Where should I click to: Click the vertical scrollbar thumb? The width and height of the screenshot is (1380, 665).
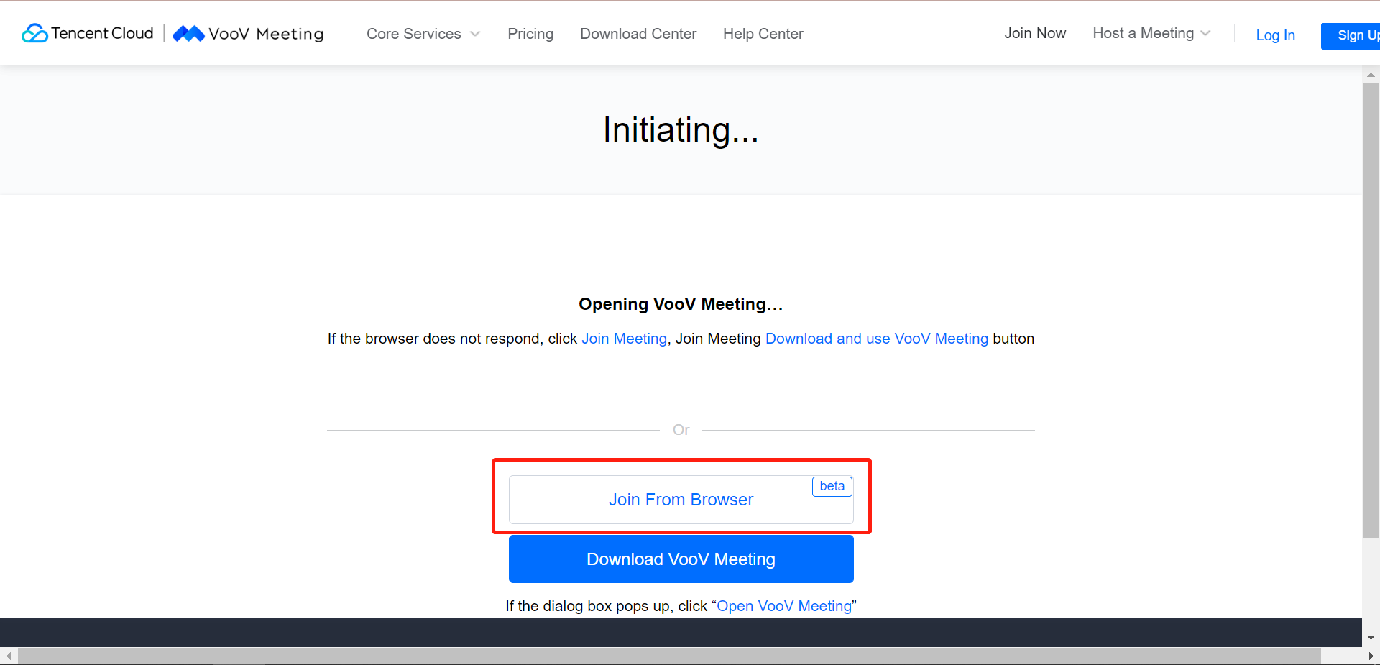[x=1371, y=311]
